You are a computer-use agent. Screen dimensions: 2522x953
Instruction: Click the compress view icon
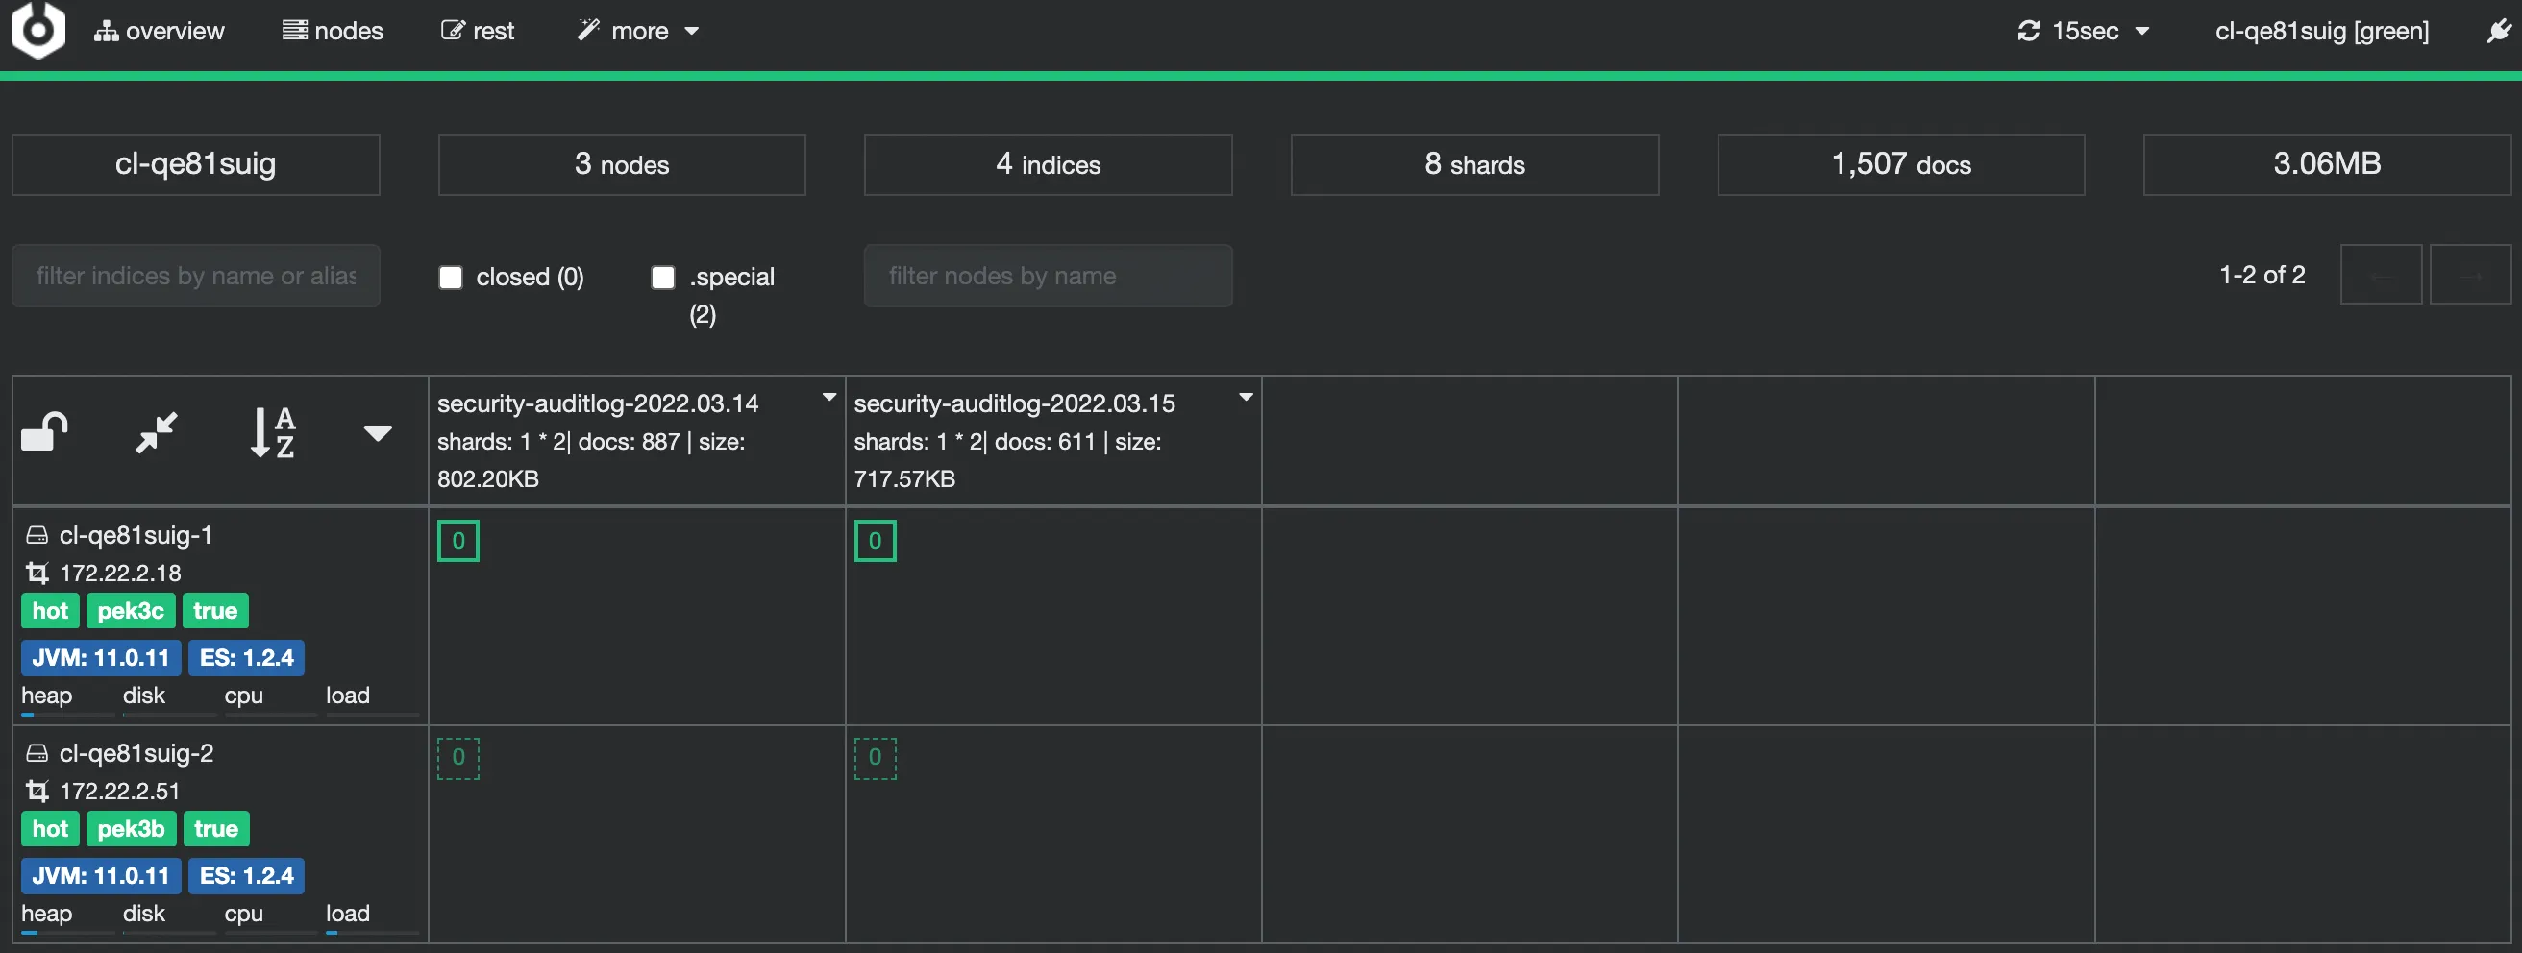coord(157,431)
